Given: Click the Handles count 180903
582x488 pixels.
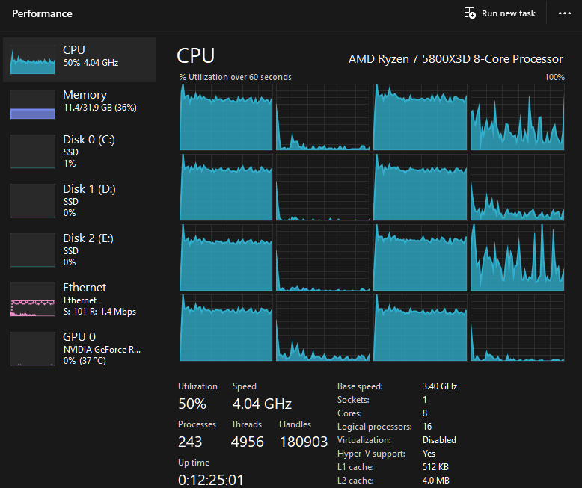Looking at the screenshot, I should tap(303, 442).
